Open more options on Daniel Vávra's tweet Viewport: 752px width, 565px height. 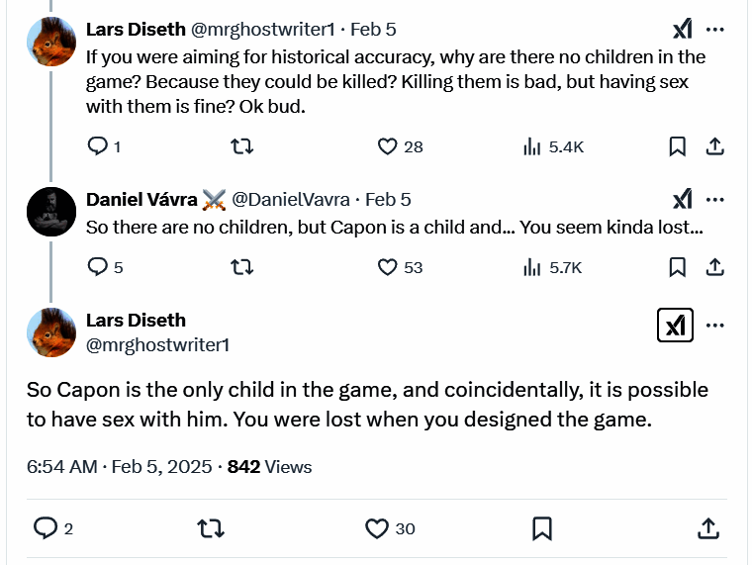click(x=715, y=200)
